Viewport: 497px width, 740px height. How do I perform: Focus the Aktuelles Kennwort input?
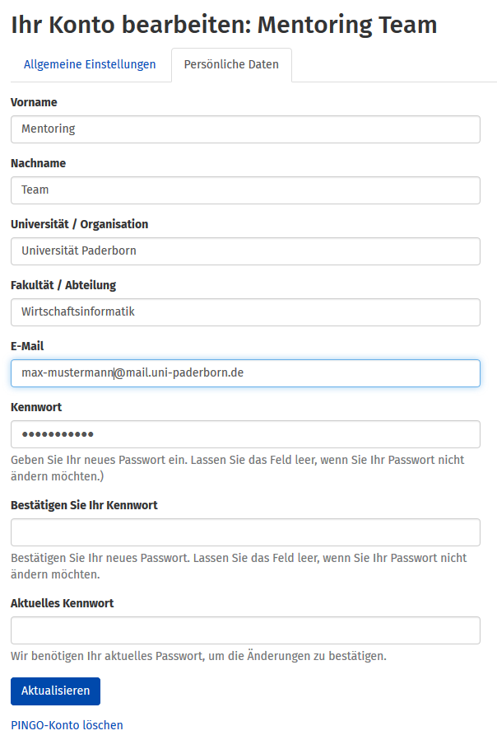(x=245, y=630)
